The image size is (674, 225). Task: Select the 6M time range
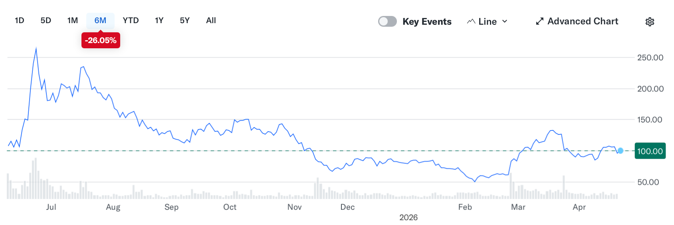100,21
